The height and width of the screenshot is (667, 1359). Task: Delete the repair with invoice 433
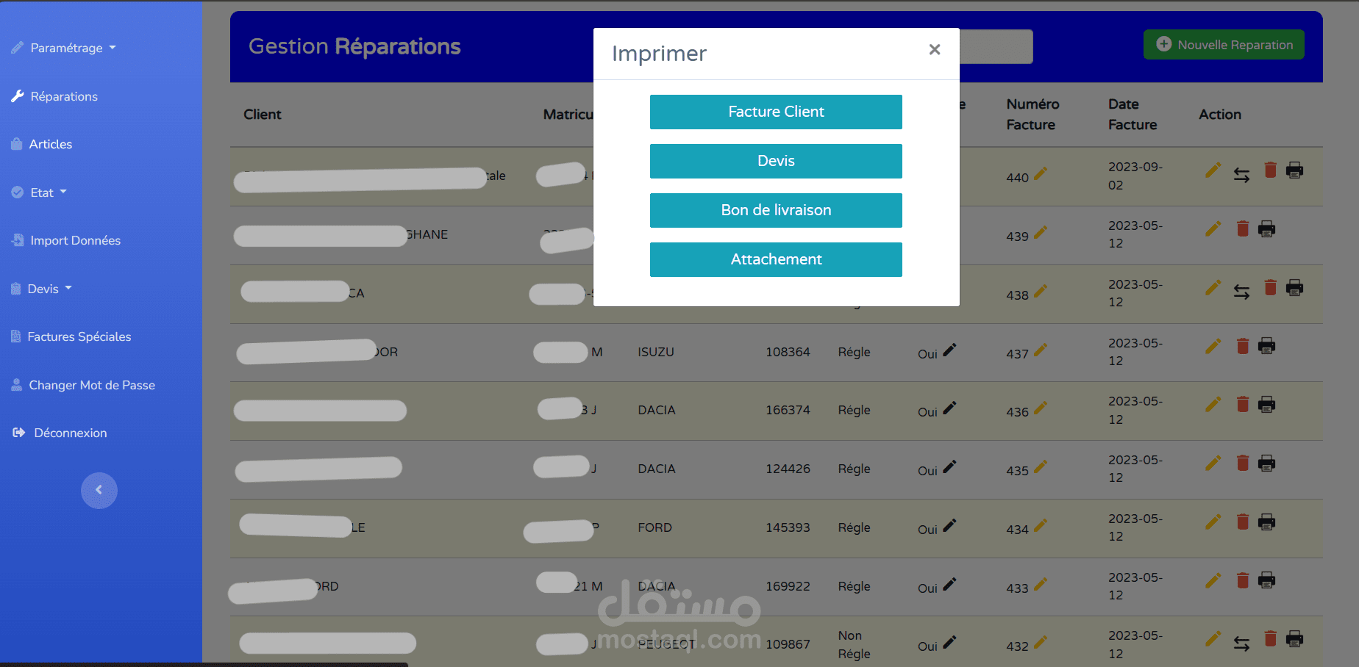(x=1243, y=580)
